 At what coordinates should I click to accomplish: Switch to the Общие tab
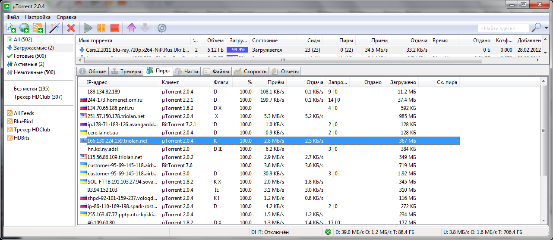click(92, 72)
